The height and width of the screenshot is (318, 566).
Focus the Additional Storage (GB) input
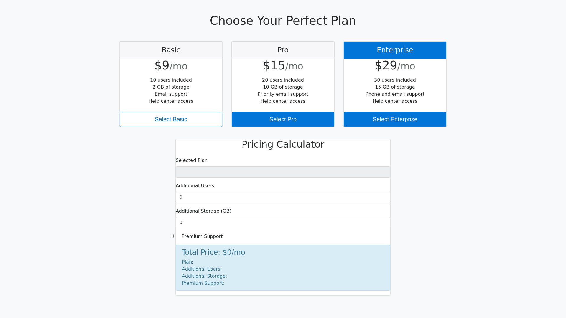[x=283, y=223]
